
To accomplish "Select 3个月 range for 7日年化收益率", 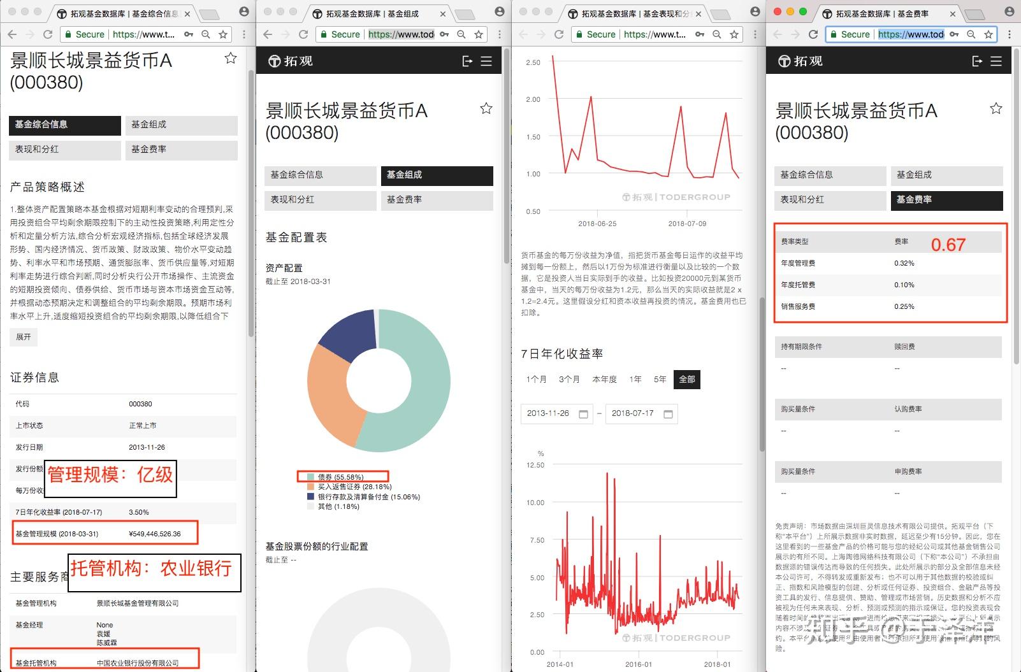I will click(x=569, y=379).
